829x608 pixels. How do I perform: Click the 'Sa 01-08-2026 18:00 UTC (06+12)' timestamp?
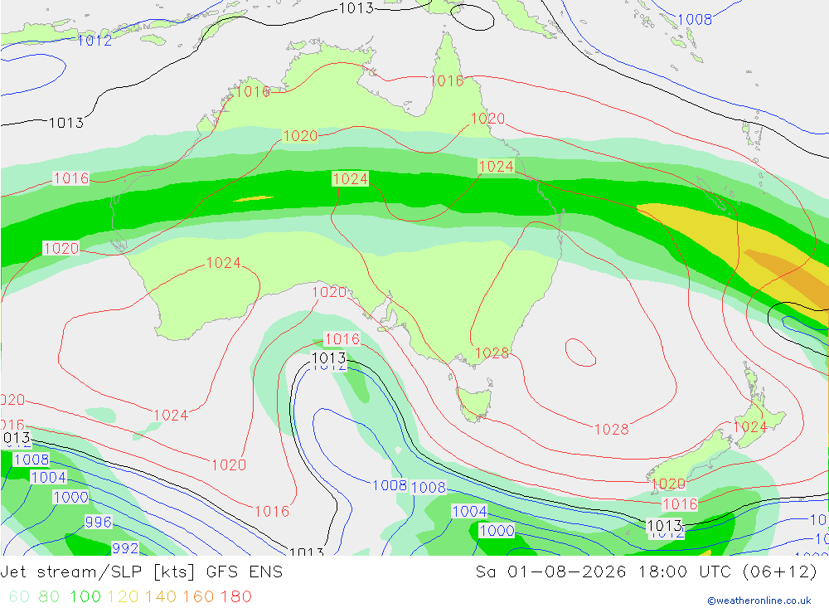[x=646, y=572]
